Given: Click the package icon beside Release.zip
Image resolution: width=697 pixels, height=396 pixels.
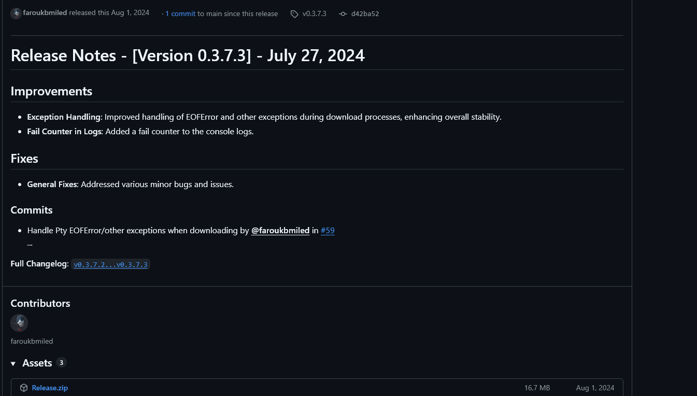Looking at the screenshot, I should click(x=24, y=388).
